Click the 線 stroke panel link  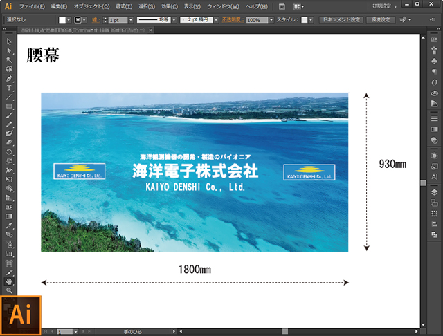click(96, 20)
